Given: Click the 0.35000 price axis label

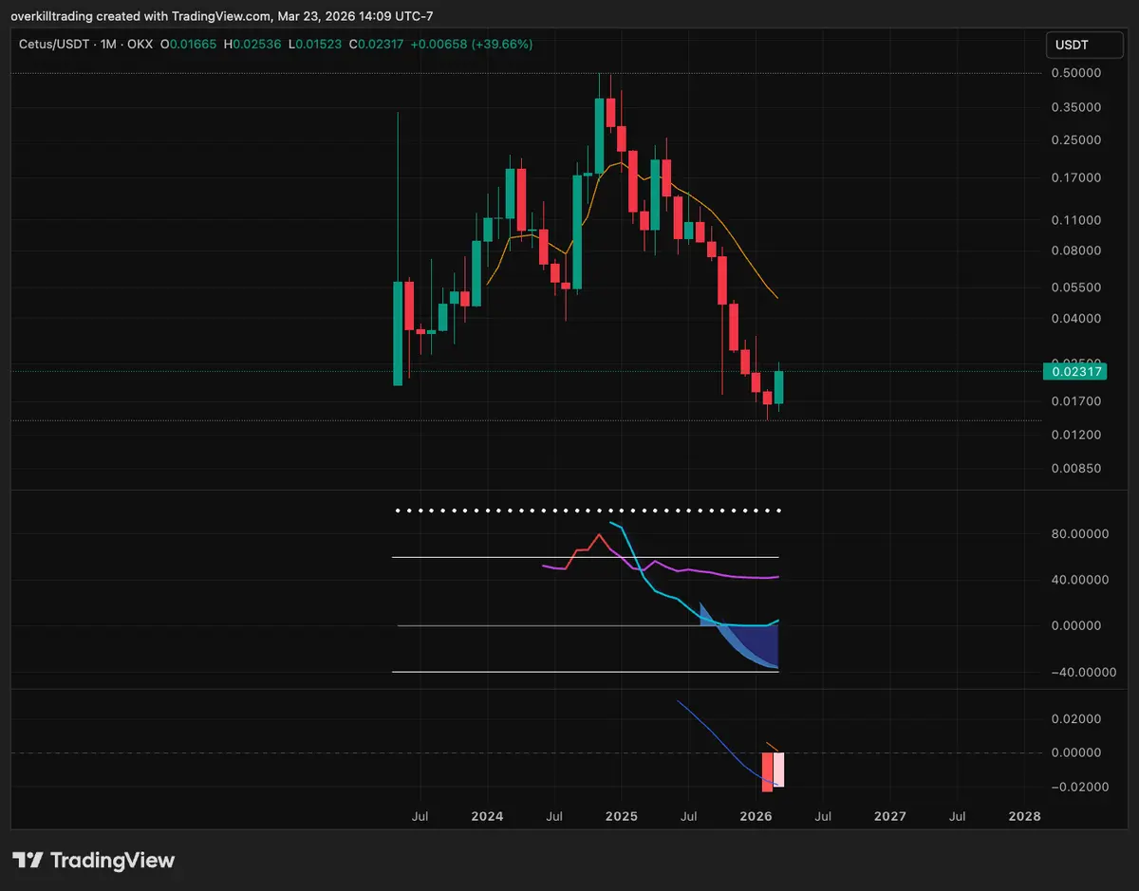Looking at the screenshot, I should (1074, 107).
